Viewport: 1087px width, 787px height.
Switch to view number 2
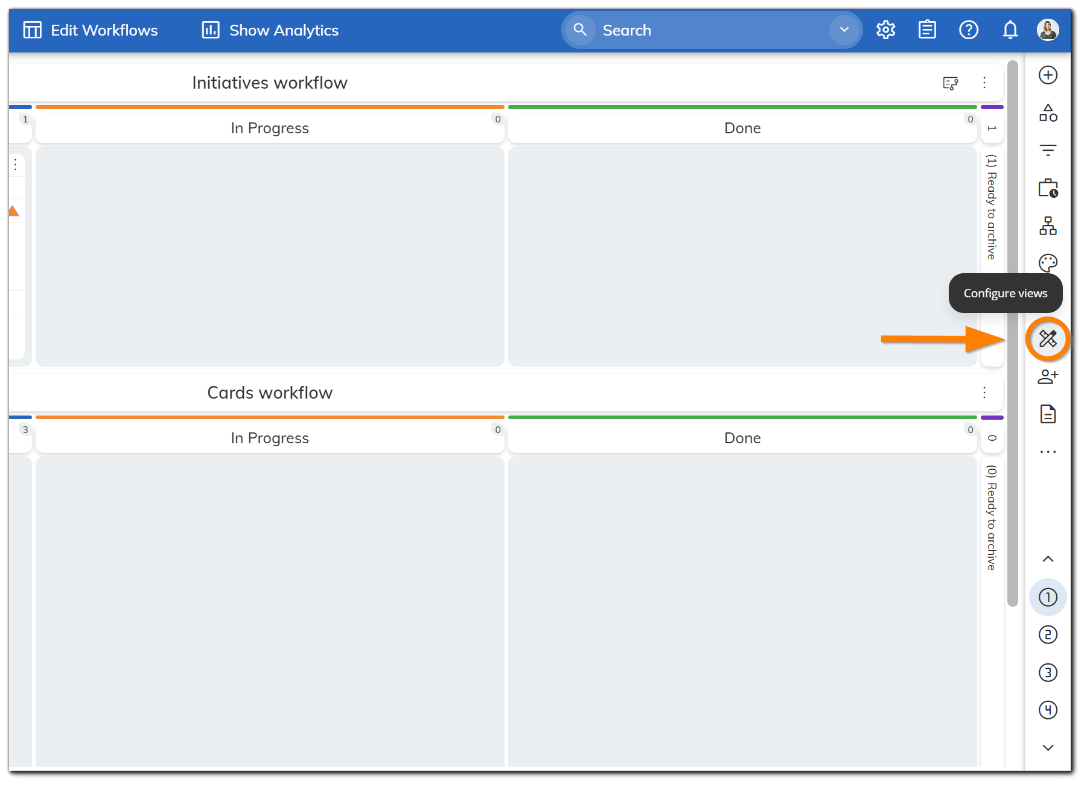coord(1048,635)
